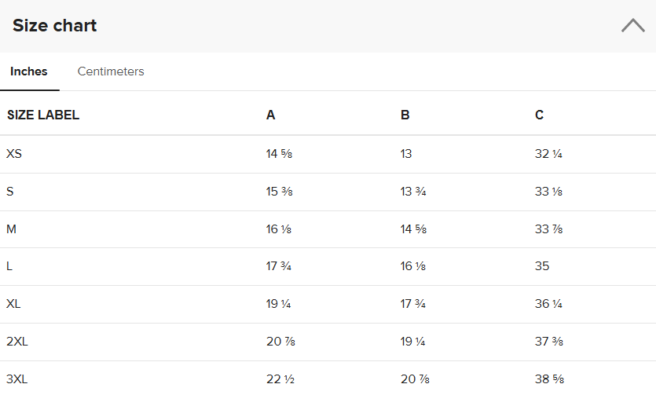
Task: Select the XL size label
Action: [14, 304]
